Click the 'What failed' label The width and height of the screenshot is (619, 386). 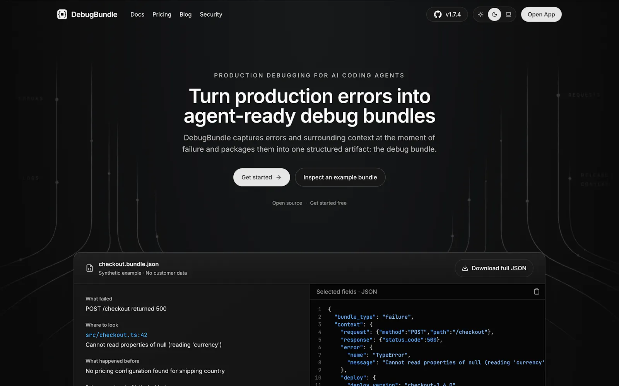pos(99,299)
